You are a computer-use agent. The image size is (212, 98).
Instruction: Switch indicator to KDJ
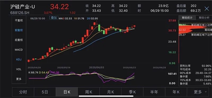(19, 60)
